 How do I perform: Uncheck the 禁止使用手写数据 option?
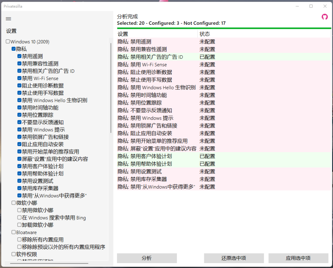pos(20,93)
